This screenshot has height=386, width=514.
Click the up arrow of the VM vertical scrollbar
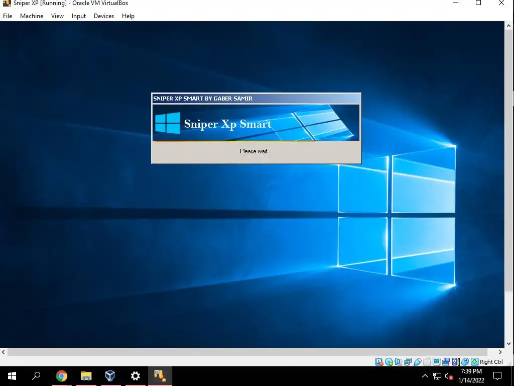509,25
